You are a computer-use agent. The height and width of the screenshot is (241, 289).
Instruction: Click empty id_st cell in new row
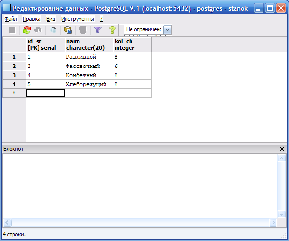46,93
